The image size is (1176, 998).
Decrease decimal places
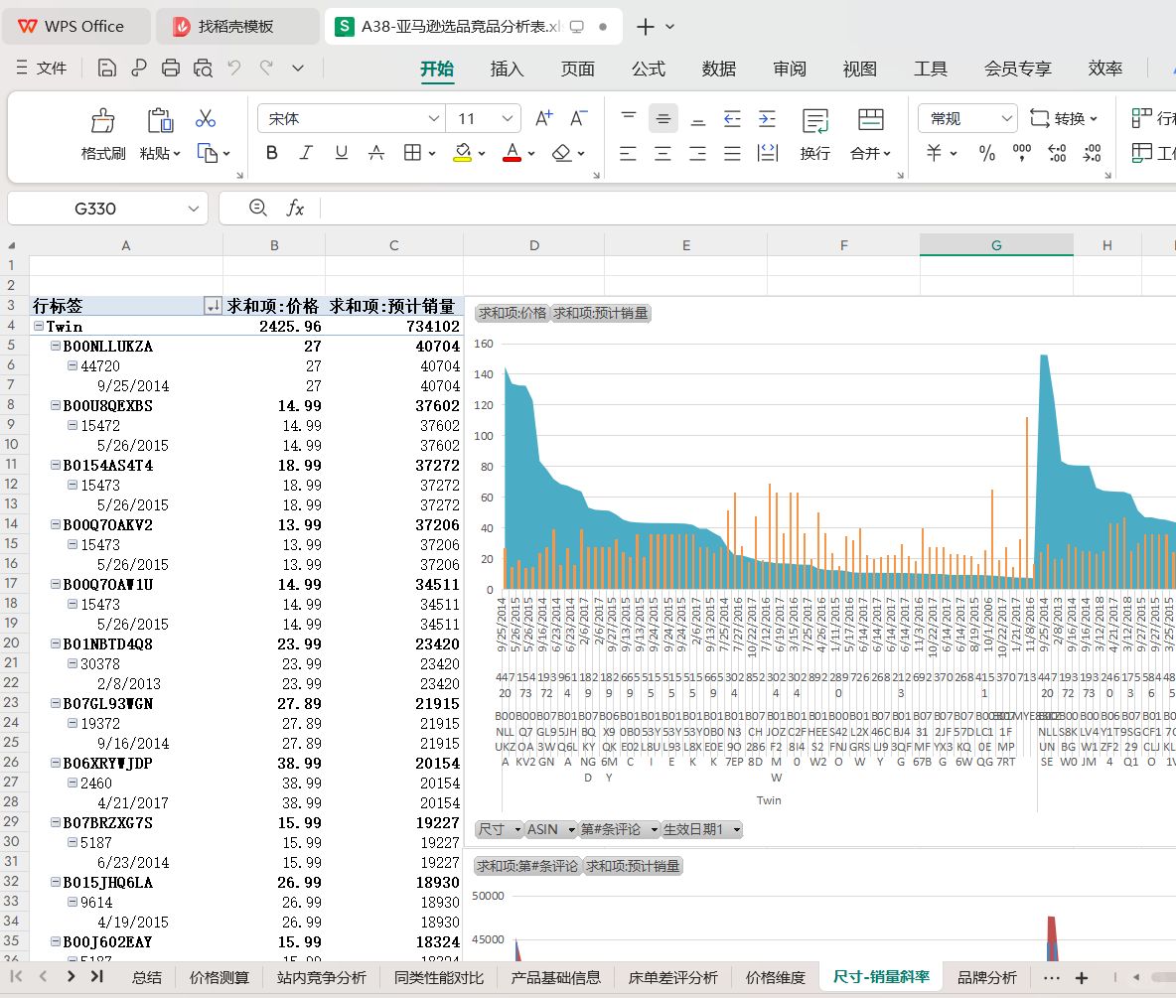(x=1092, y=154)
